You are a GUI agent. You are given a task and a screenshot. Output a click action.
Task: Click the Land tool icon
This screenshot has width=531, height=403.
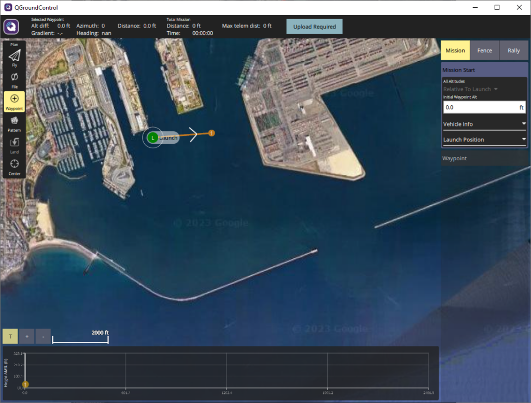click(15, 144)
